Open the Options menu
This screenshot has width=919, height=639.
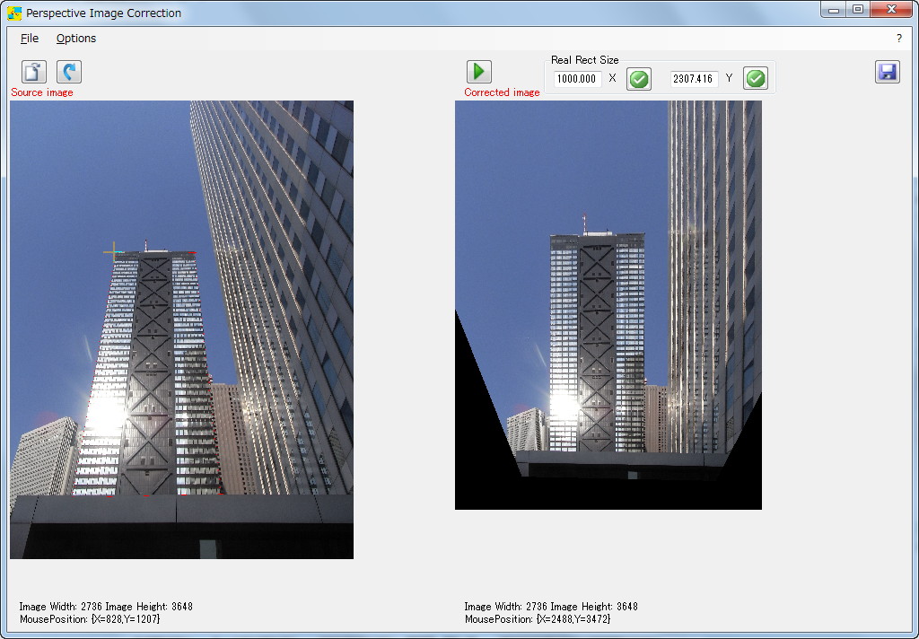pos(75,39)
